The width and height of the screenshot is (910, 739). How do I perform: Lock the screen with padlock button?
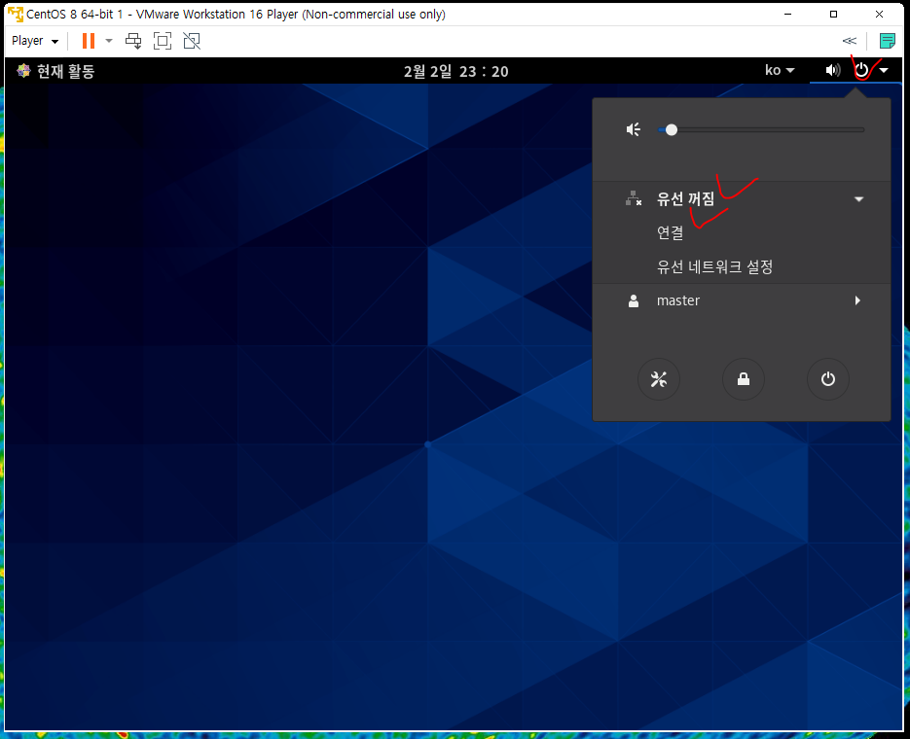[744, 379]
